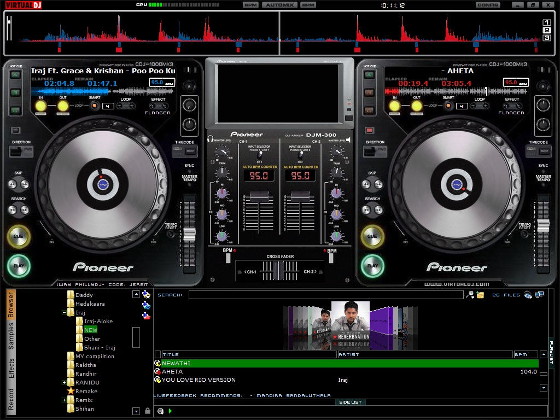Collapse the Iraj folder
This screenshot has height=420, width=560.
click(x=64, y=312)
